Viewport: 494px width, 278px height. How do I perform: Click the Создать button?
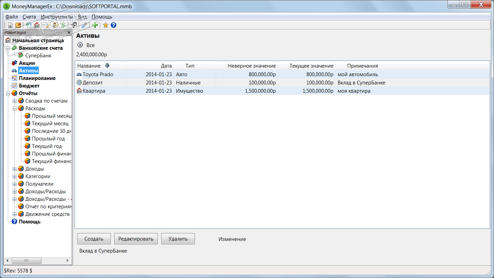pyautogui.click(x=94, y=239)
